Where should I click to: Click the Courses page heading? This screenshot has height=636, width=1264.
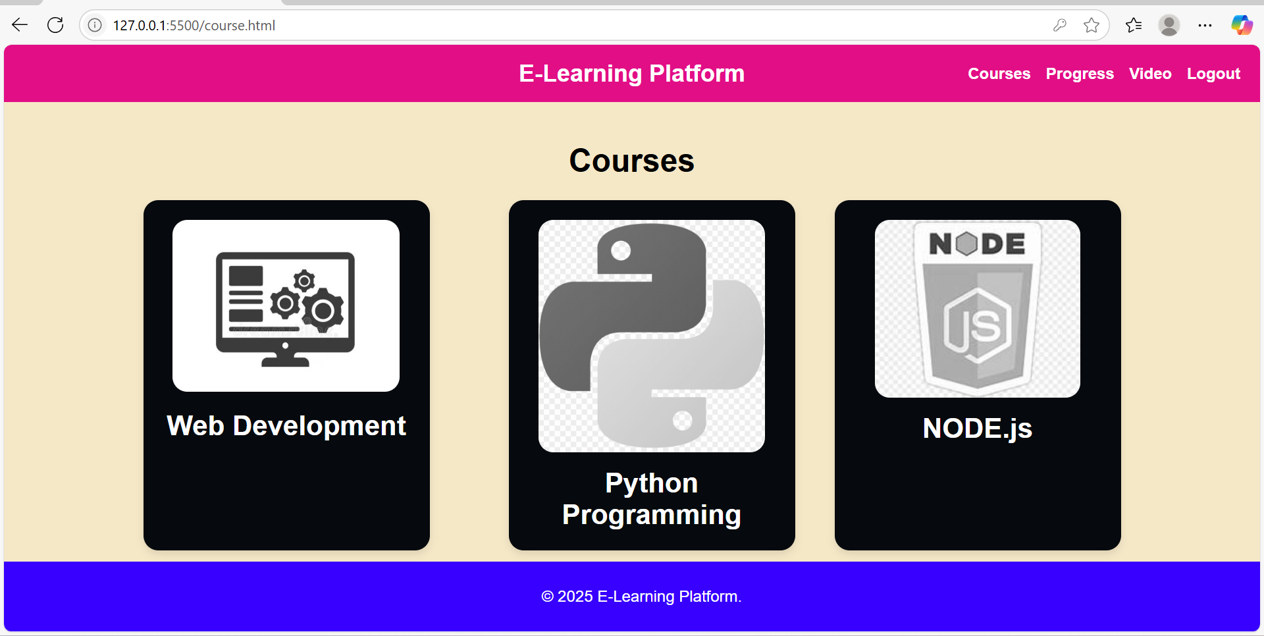632,161
